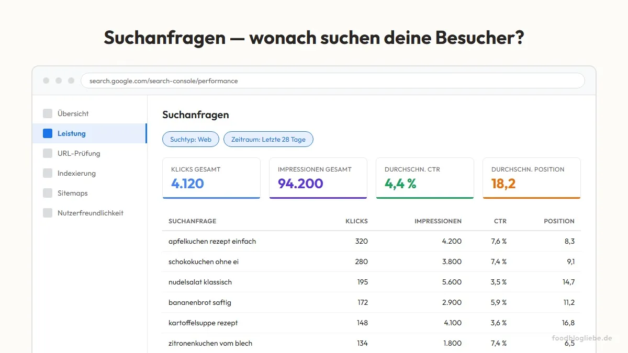Switch to the Übersicht section
Screen dimensions: 628x353
point(73,113)
